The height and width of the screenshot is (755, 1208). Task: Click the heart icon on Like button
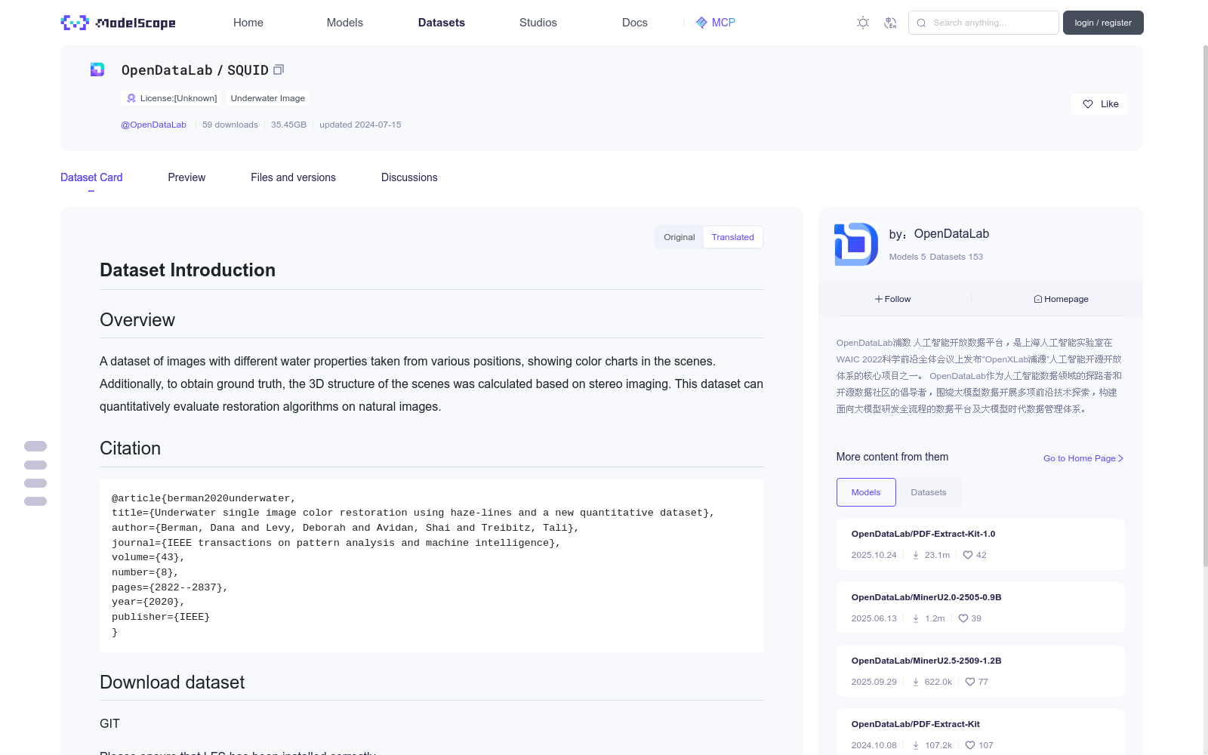[x=1088, y=104]
